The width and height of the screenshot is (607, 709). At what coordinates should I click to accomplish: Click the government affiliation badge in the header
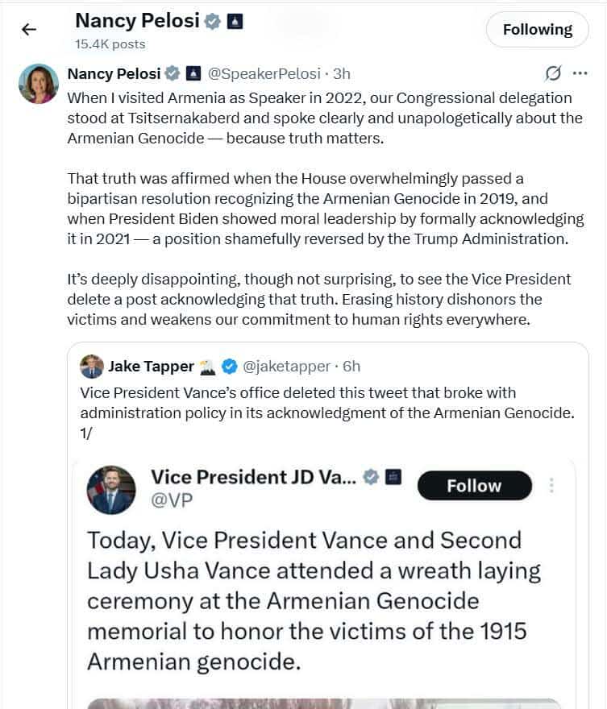233,22
